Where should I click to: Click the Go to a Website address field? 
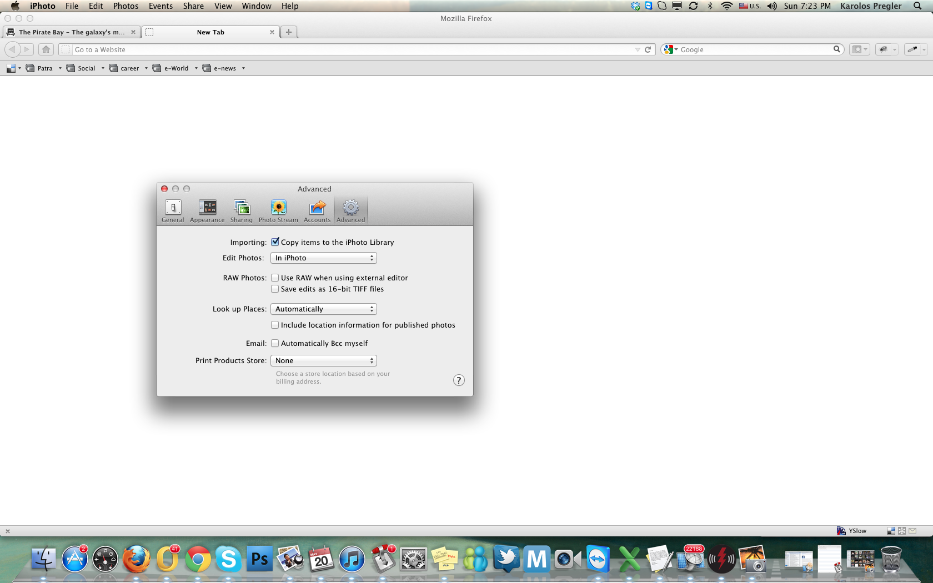pos(355,49)
